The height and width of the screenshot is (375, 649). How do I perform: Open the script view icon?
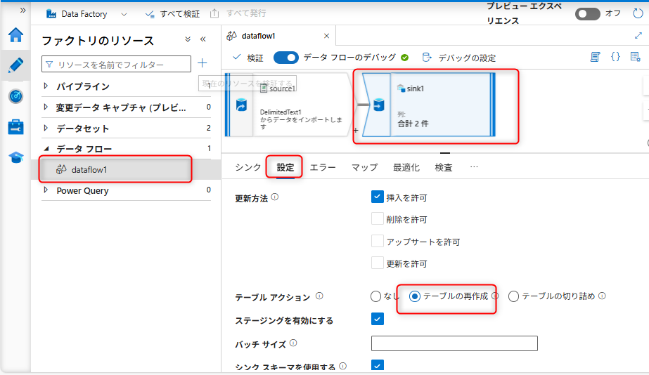tap(595, 57)
